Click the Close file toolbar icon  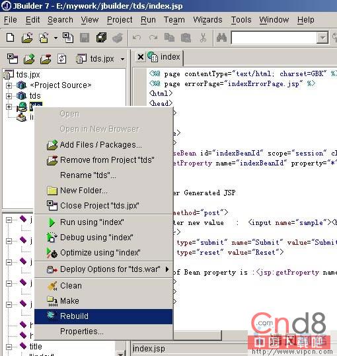68,38
